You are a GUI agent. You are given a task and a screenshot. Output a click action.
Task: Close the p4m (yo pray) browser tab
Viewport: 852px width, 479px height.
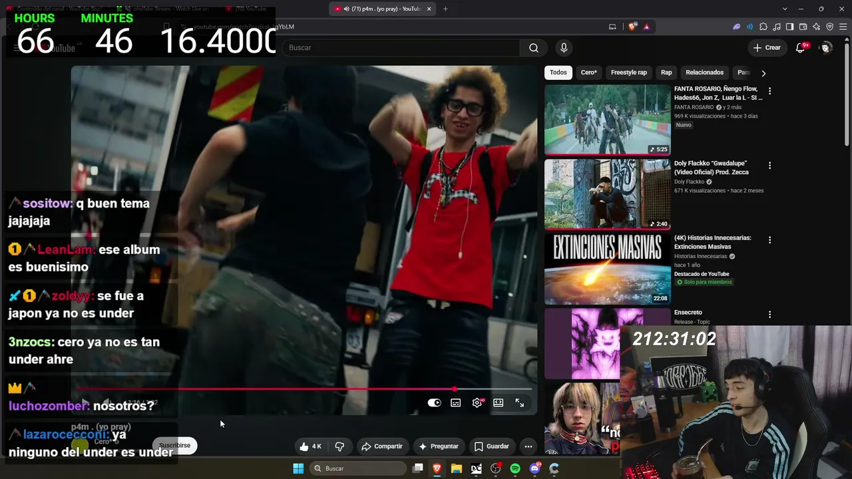[429, 9]
